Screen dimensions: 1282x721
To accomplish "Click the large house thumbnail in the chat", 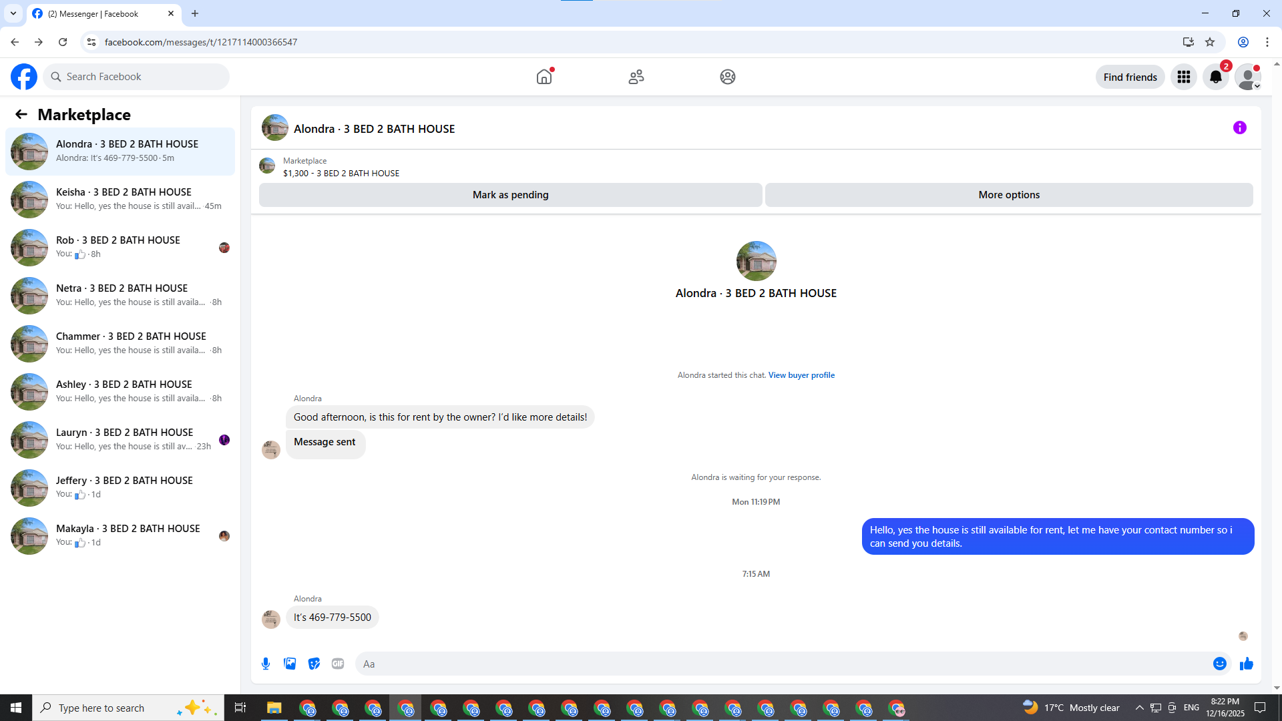I will click(x=756, y=261).
